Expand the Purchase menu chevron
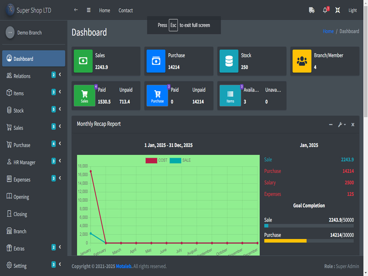Screen dimensions: 368x276 [x=60, y=144]
